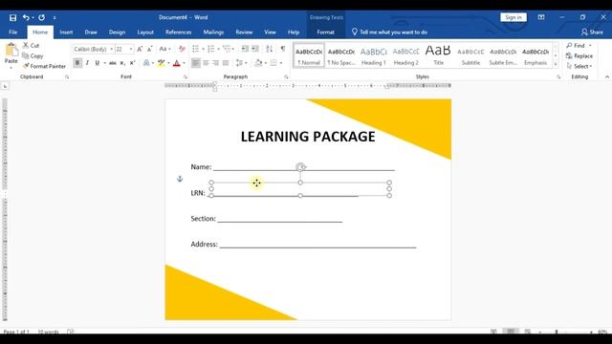Open Paragraph dialog launcher

pos(286,76)
